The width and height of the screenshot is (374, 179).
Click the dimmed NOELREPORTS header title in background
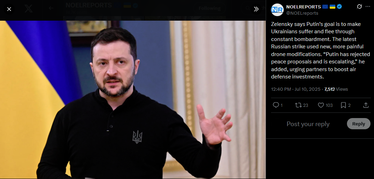click(x=89, y=5)
